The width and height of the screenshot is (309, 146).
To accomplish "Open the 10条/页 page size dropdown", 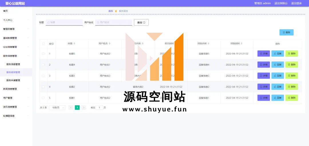I will 57,108.
